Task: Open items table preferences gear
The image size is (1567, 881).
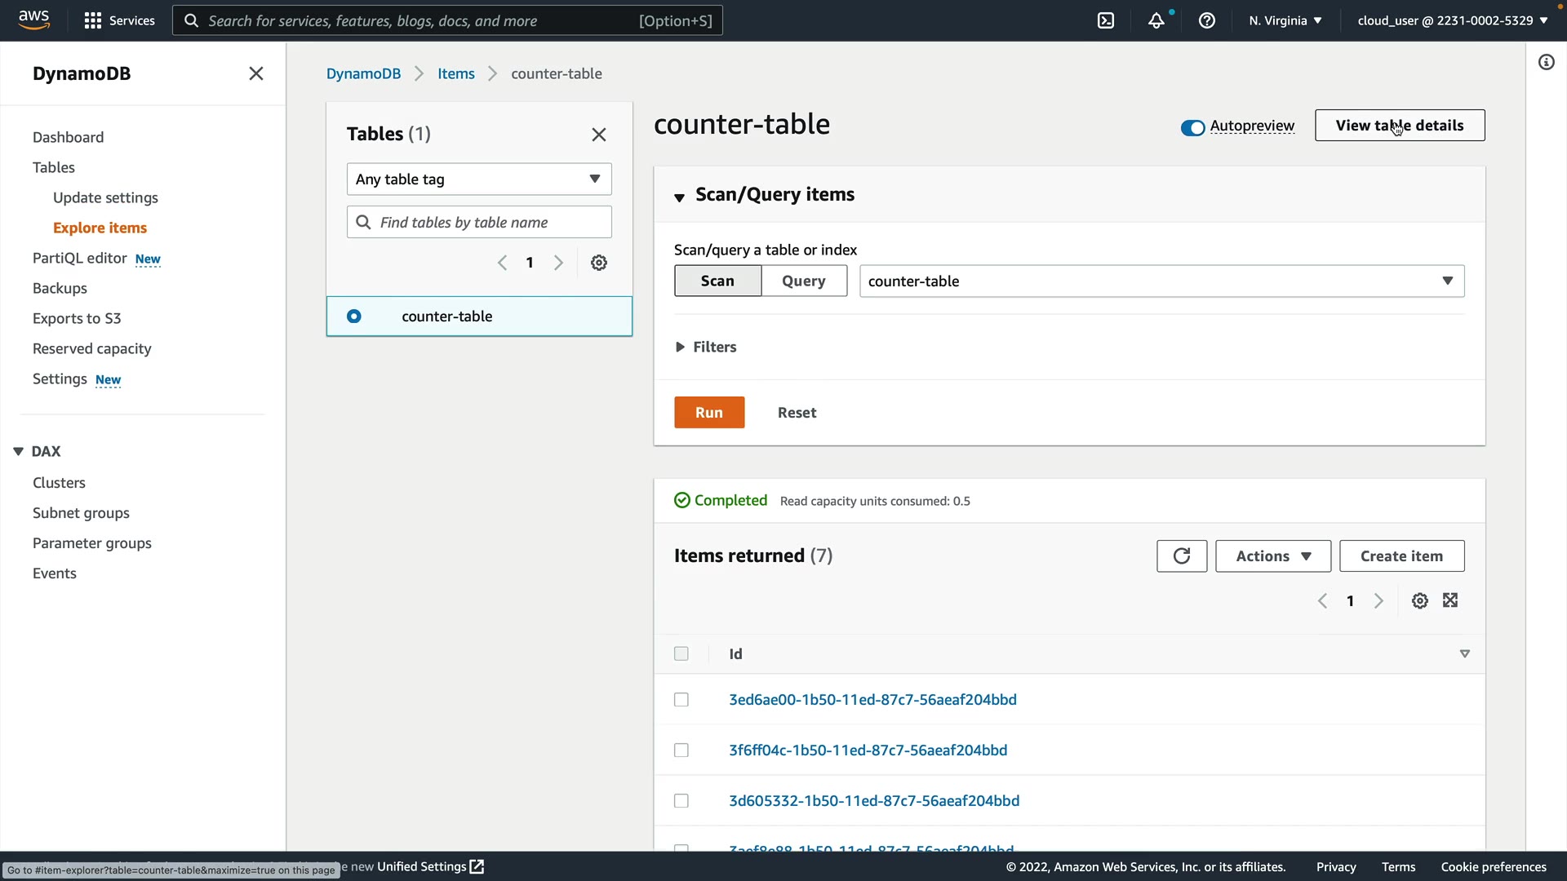Action: tap(1420, 601)
